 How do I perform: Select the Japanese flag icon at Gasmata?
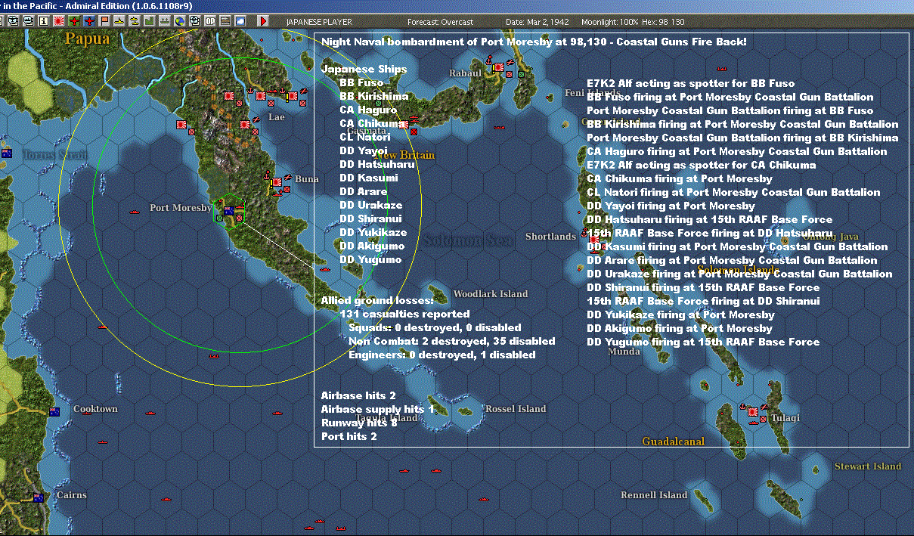[404, 125]
